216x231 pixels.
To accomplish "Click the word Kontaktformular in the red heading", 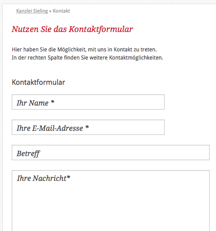I will point(101,29).
